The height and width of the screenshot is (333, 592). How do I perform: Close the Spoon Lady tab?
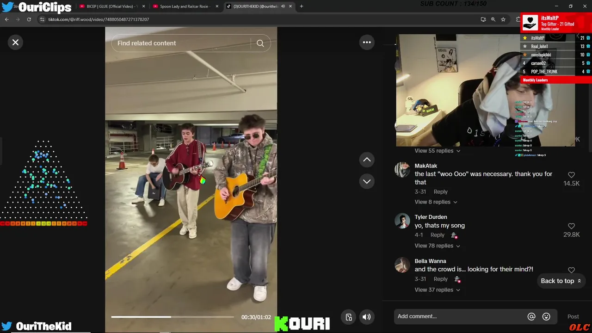click(217, 6)
